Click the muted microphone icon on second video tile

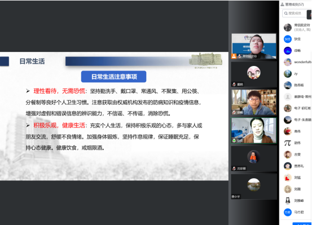[x=234, y=85]
